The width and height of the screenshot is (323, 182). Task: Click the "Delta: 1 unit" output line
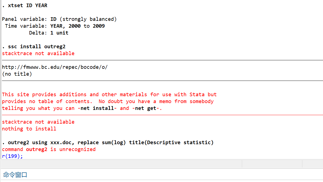click(x=49, y=33)
